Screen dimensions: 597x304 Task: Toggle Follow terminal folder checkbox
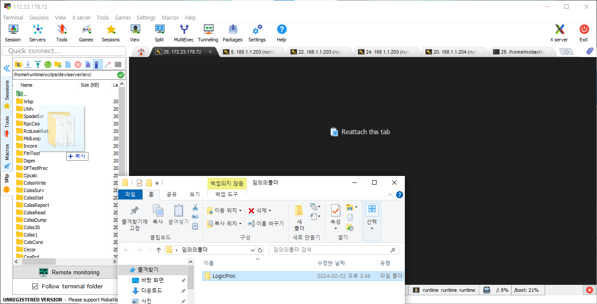pyautogui.click(x=35, y=286)
